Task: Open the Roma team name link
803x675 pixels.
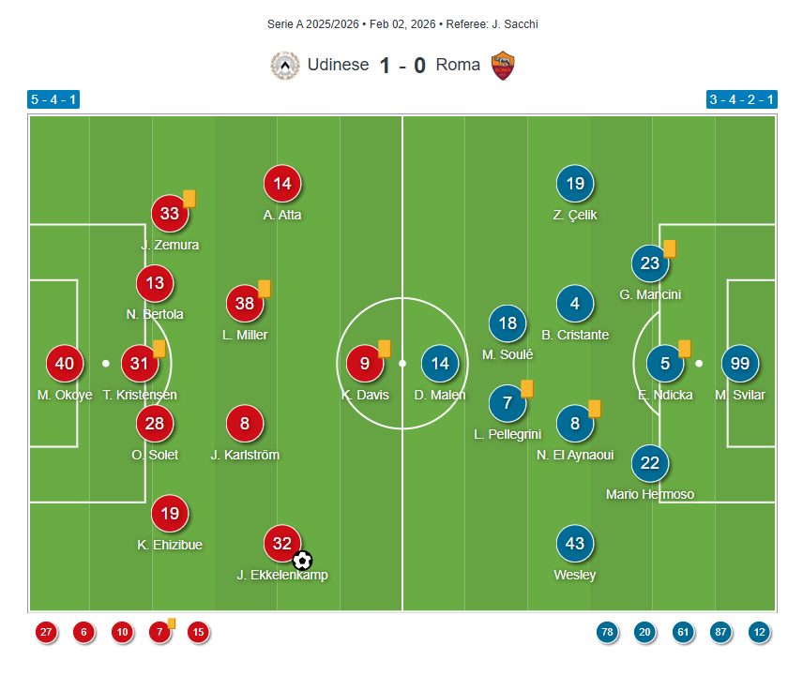Action: (x=458, y=65)
